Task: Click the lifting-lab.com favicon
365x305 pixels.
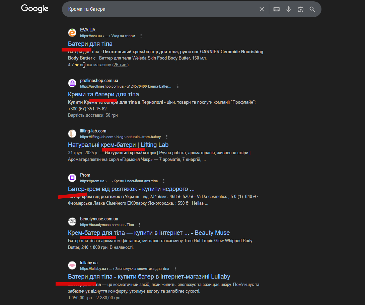Action: click(72, 134)
